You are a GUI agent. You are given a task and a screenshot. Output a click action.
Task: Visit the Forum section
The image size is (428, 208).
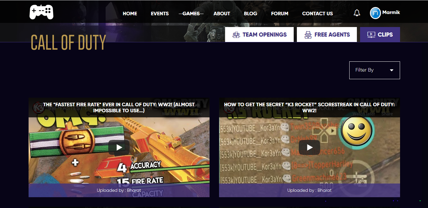pyautogui.click(x=279, y=13)
